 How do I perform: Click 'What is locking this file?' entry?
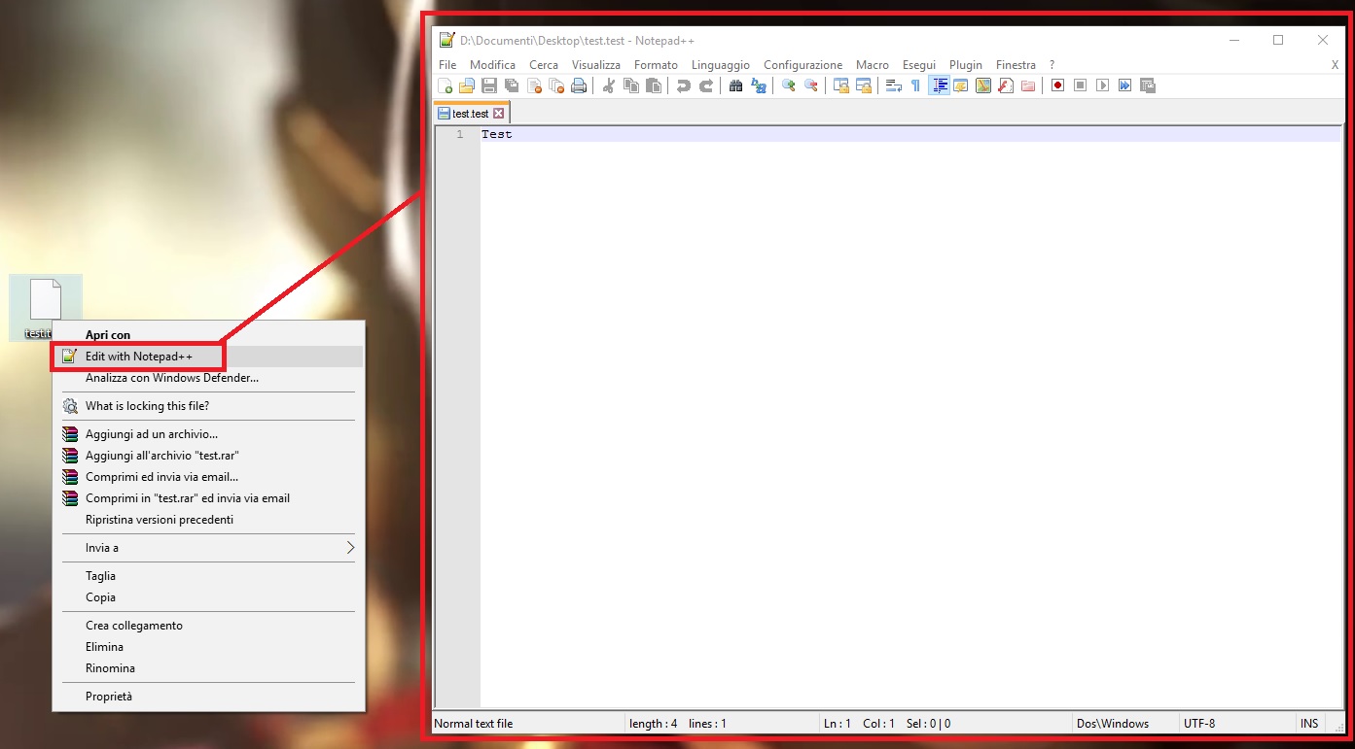[147, 406]
